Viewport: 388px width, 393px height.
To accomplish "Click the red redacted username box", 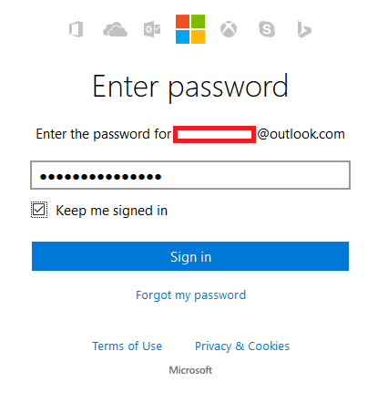I will point(214,134).
